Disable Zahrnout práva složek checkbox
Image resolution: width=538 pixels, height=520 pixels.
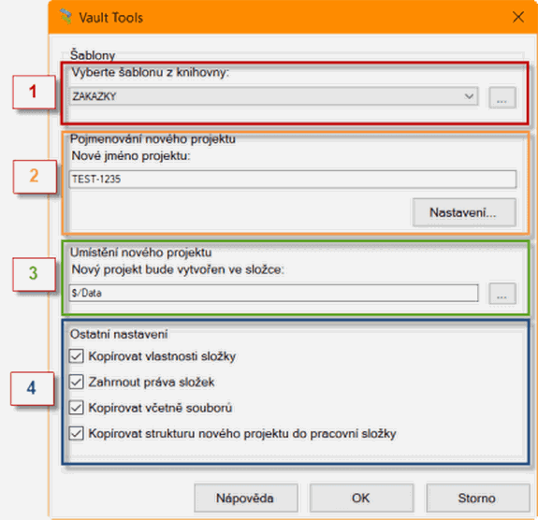click(76, 382)
